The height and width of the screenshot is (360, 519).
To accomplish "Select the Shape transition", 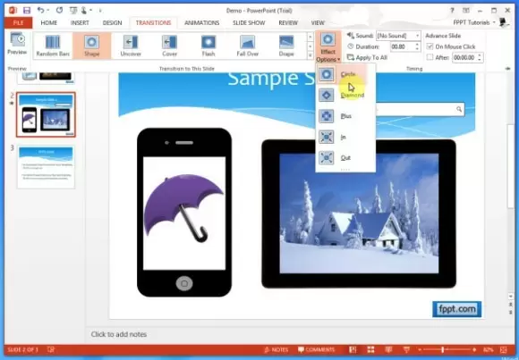I will [91, 46].
